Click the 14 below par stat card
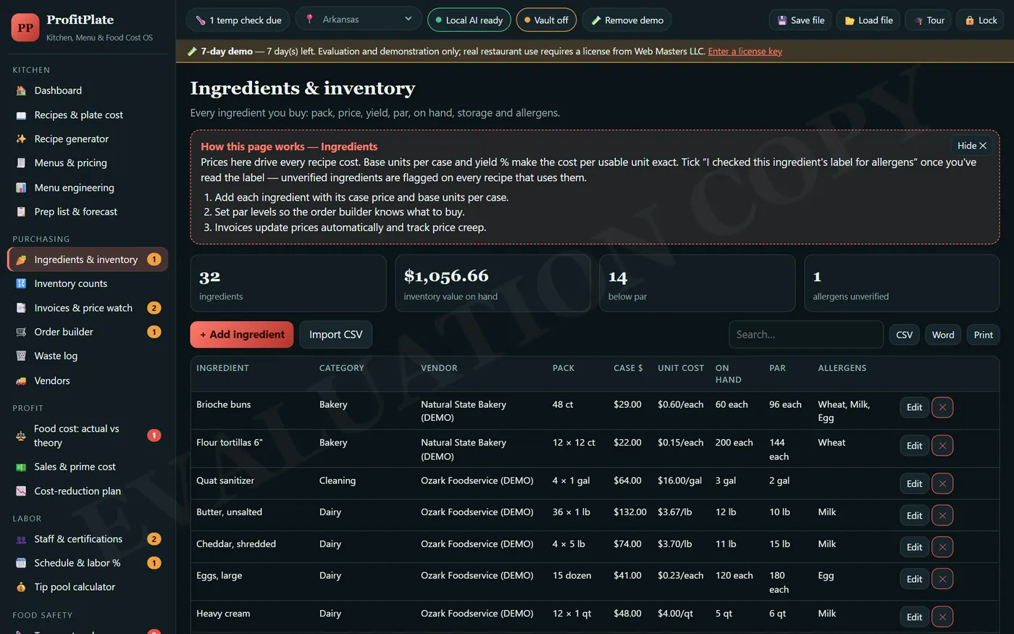 pos(697,283)
